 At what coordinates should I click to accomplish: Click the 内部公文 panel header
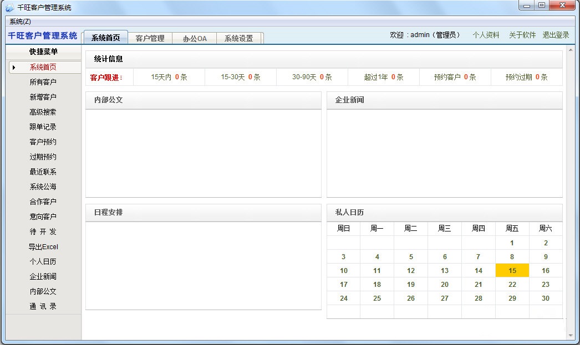click(203, 100)
